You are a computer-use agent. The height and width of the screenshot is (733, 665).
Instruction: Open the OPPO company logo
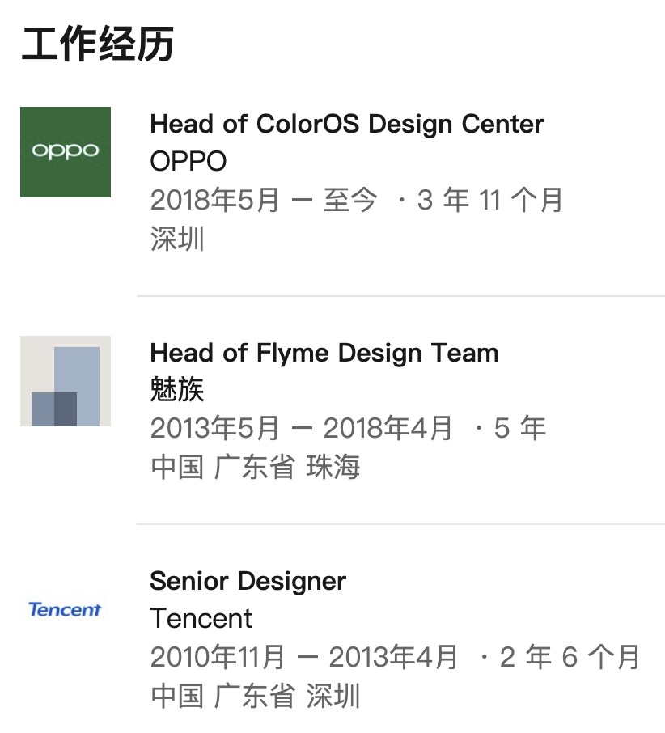click(x=66, y=152)
